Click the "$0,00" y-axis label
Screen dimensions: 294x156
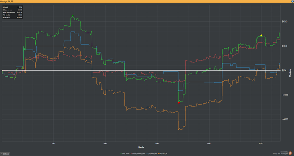(284, 70)
